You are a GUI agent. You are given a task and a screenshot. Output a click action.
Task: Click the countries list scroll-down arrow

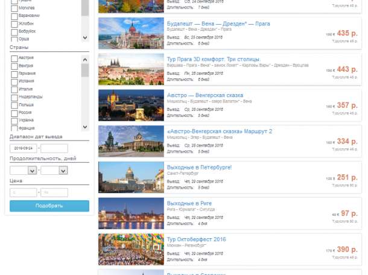pos(85,127)
